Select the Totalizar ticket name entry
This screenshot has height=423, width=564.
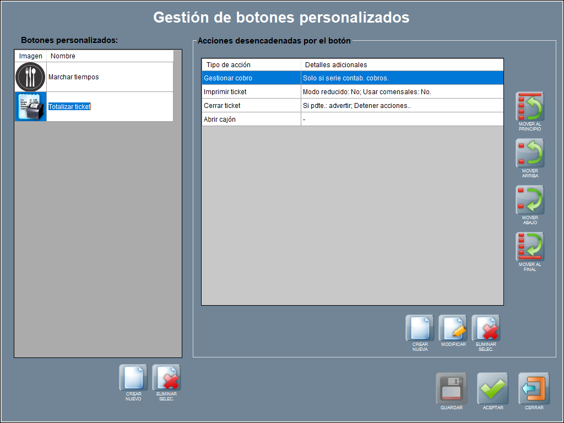[x=69, y=107]
